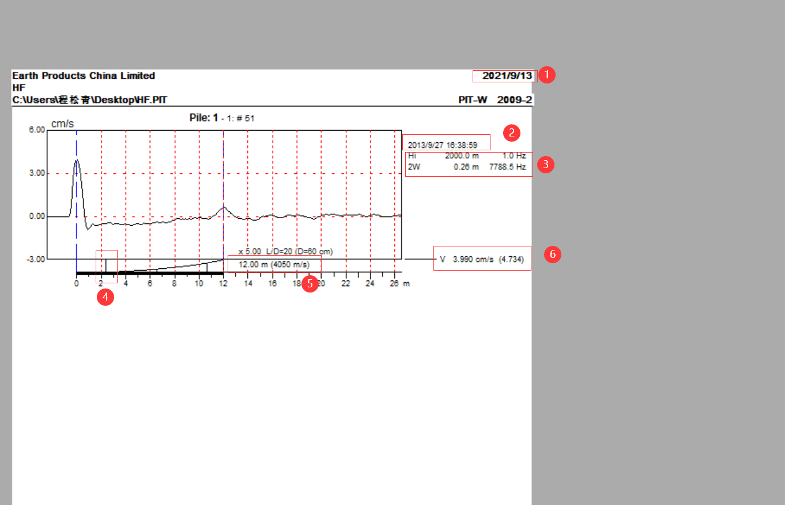Screen dimensions: 785x505
Task: Click the 2W row showing 7788.5 Hz
Action: [x=467, y=166]
